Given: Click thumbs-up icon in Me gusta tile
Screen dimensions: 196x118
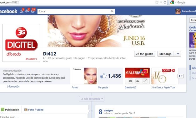Looking at the screenshot, I should [x=103, y=76].
